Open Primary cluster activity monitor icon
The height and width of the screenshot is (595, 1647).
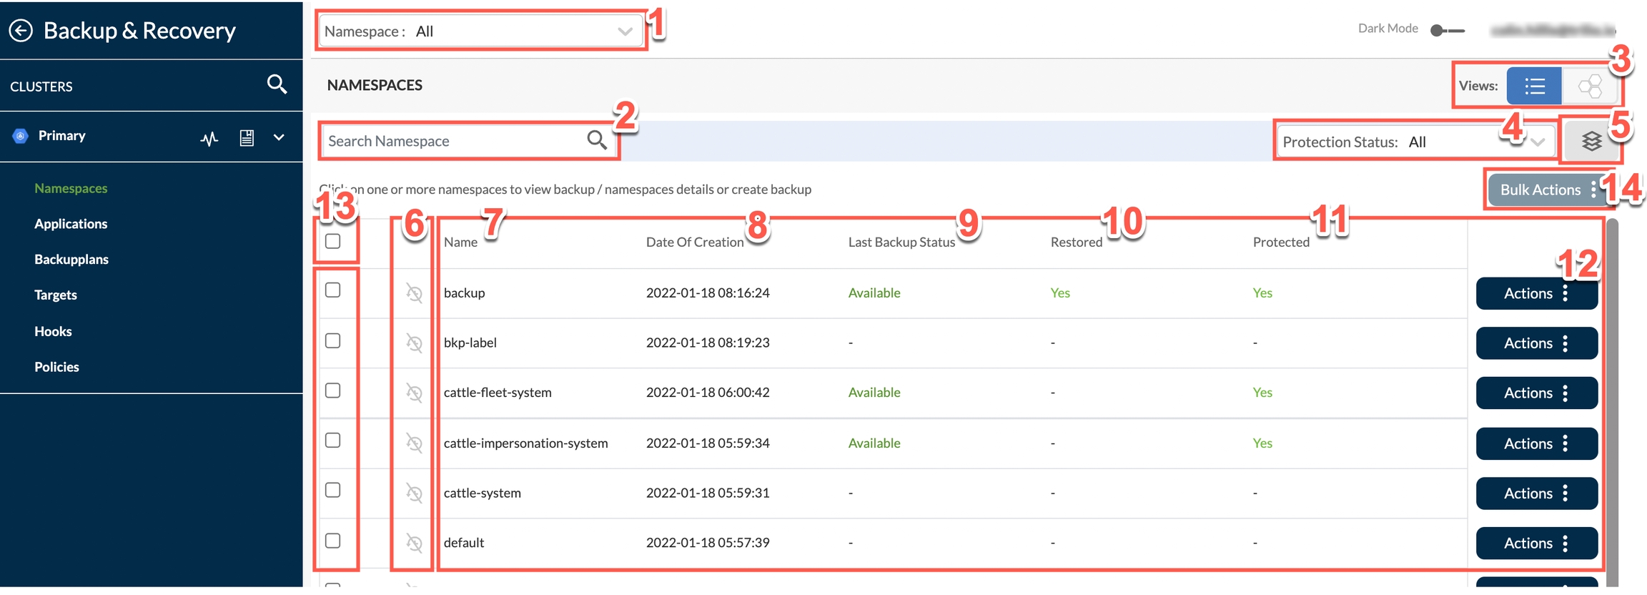(209, 138)
